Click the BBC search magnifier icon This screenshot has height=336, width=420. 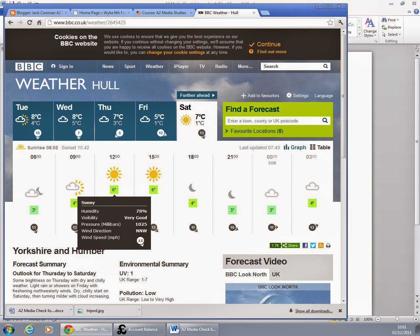tap(325, 66)
